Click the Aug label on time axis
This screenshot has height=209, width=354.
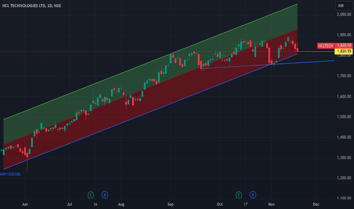(x=121, y=204)
